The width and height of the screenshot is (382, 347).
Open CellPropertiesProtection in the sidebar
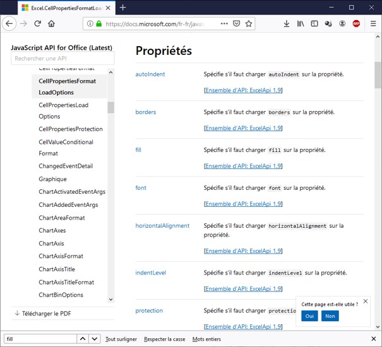coord(71,129)
